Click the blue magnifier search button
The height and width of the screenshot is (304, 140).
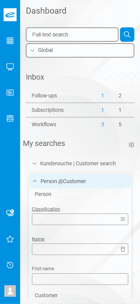tap(127, 34)
